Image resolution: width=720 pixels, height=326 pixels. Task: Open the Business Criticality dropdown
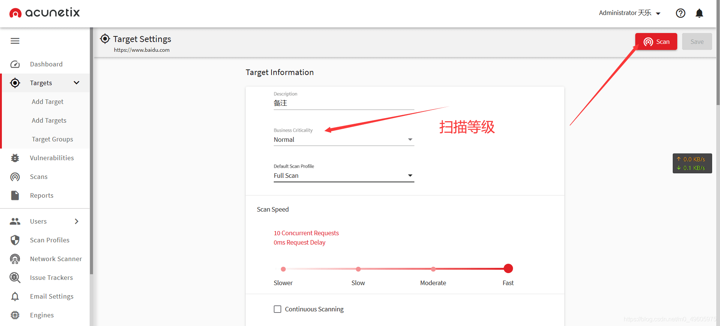(x=344, y=140)
